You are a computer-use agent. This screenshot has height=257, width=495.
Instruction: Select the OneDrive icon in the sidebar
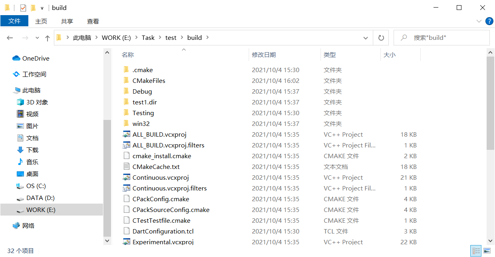click(x=16, y=58)
